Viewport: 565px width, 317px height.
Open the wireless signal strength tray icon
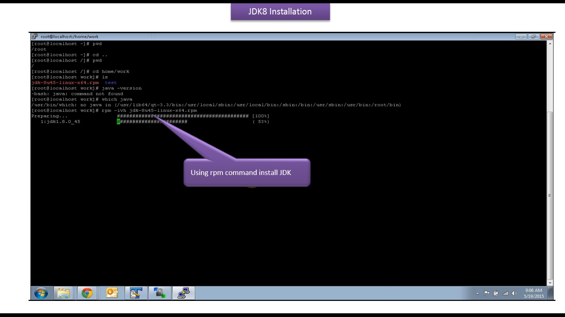pyautogui.click(x=505, y=293)
